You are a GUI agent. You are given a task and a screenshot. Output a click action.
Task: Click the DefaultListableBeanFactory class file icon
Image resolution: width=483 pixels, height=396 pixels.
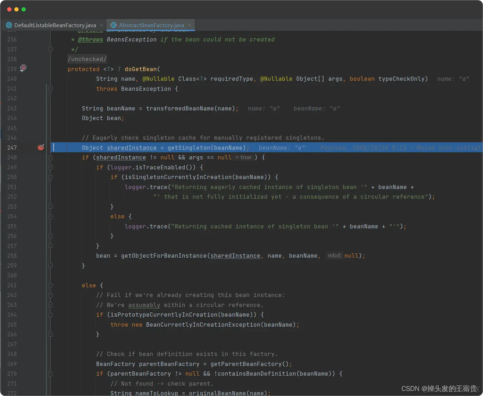click(x=9, y=25)
